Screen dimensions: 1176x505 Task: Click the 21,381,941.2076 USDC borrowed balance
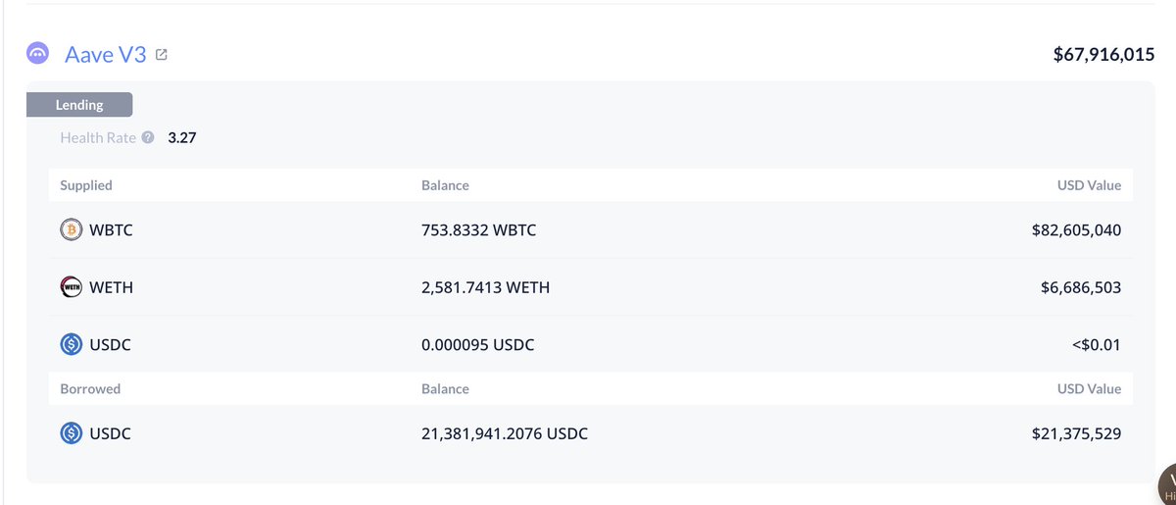point(505,432)
